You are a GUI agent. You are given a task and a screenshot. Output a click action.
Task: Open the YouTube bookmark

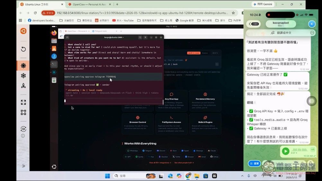coord(123,20)
